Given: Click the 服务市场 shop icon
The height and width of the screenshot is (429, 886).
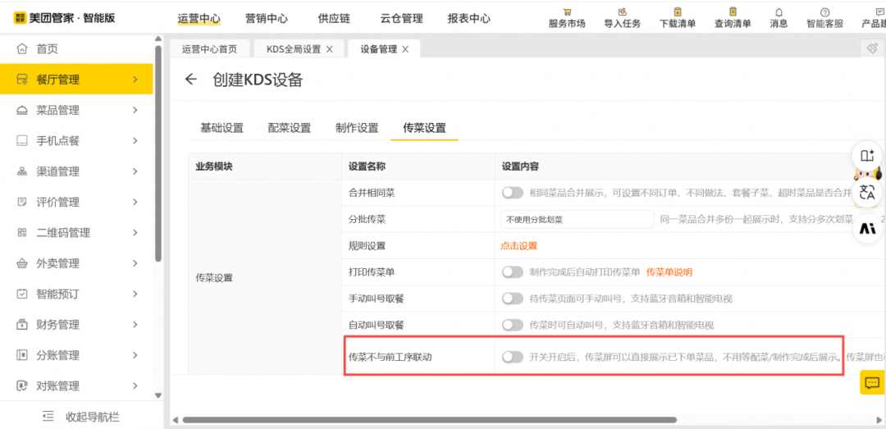Looking at the screenshot, I should tap(567, 11).
